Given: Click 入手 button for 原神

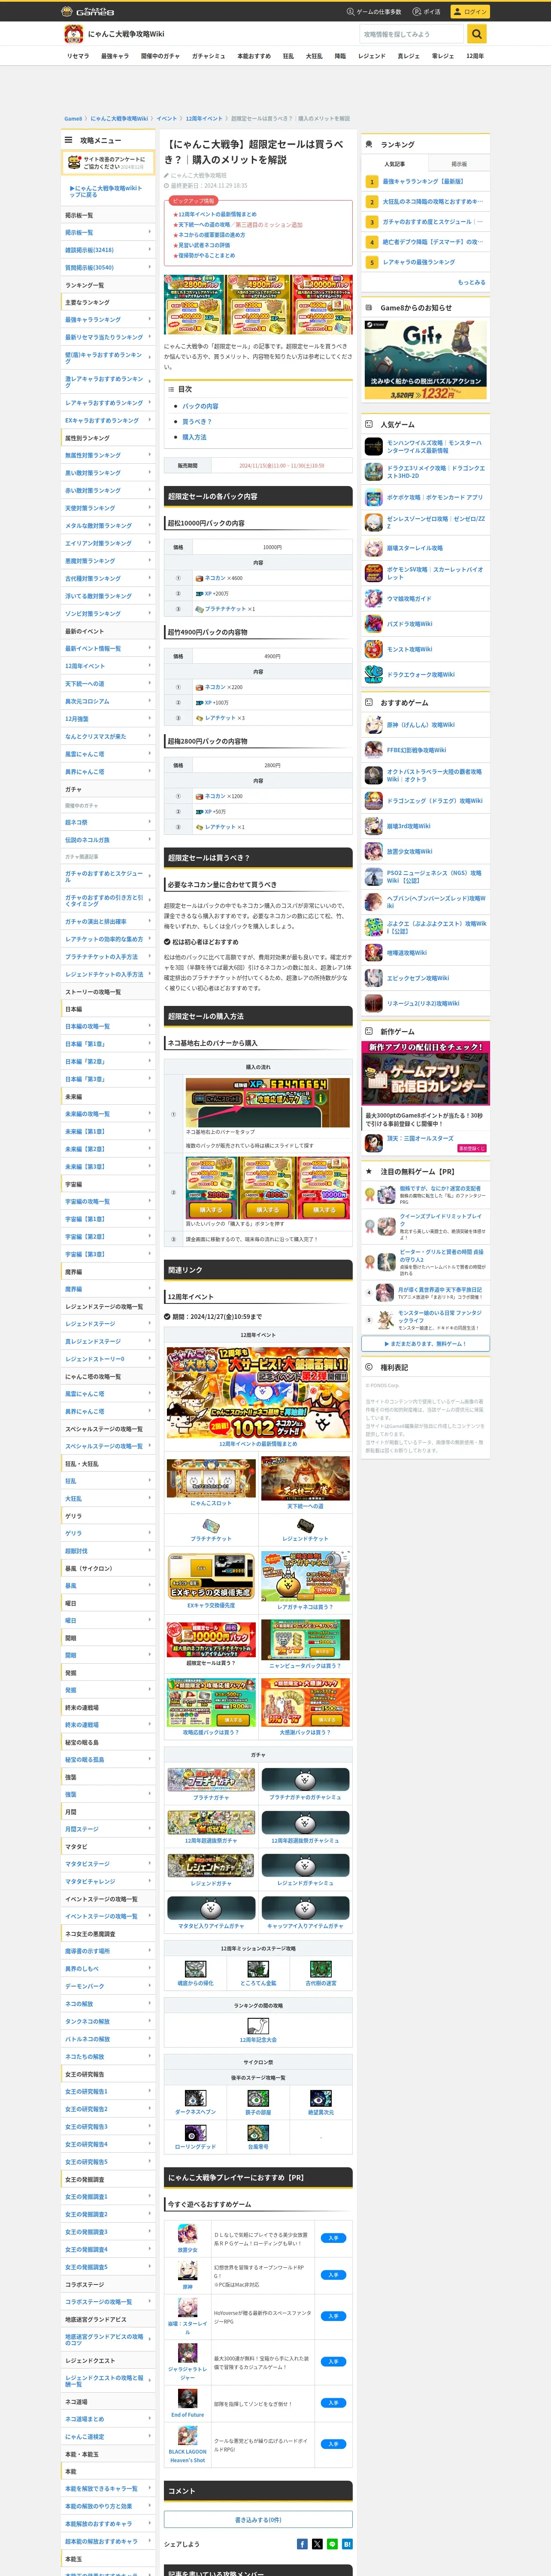Looking at the screenshot, I should [x=334, y=2275].
